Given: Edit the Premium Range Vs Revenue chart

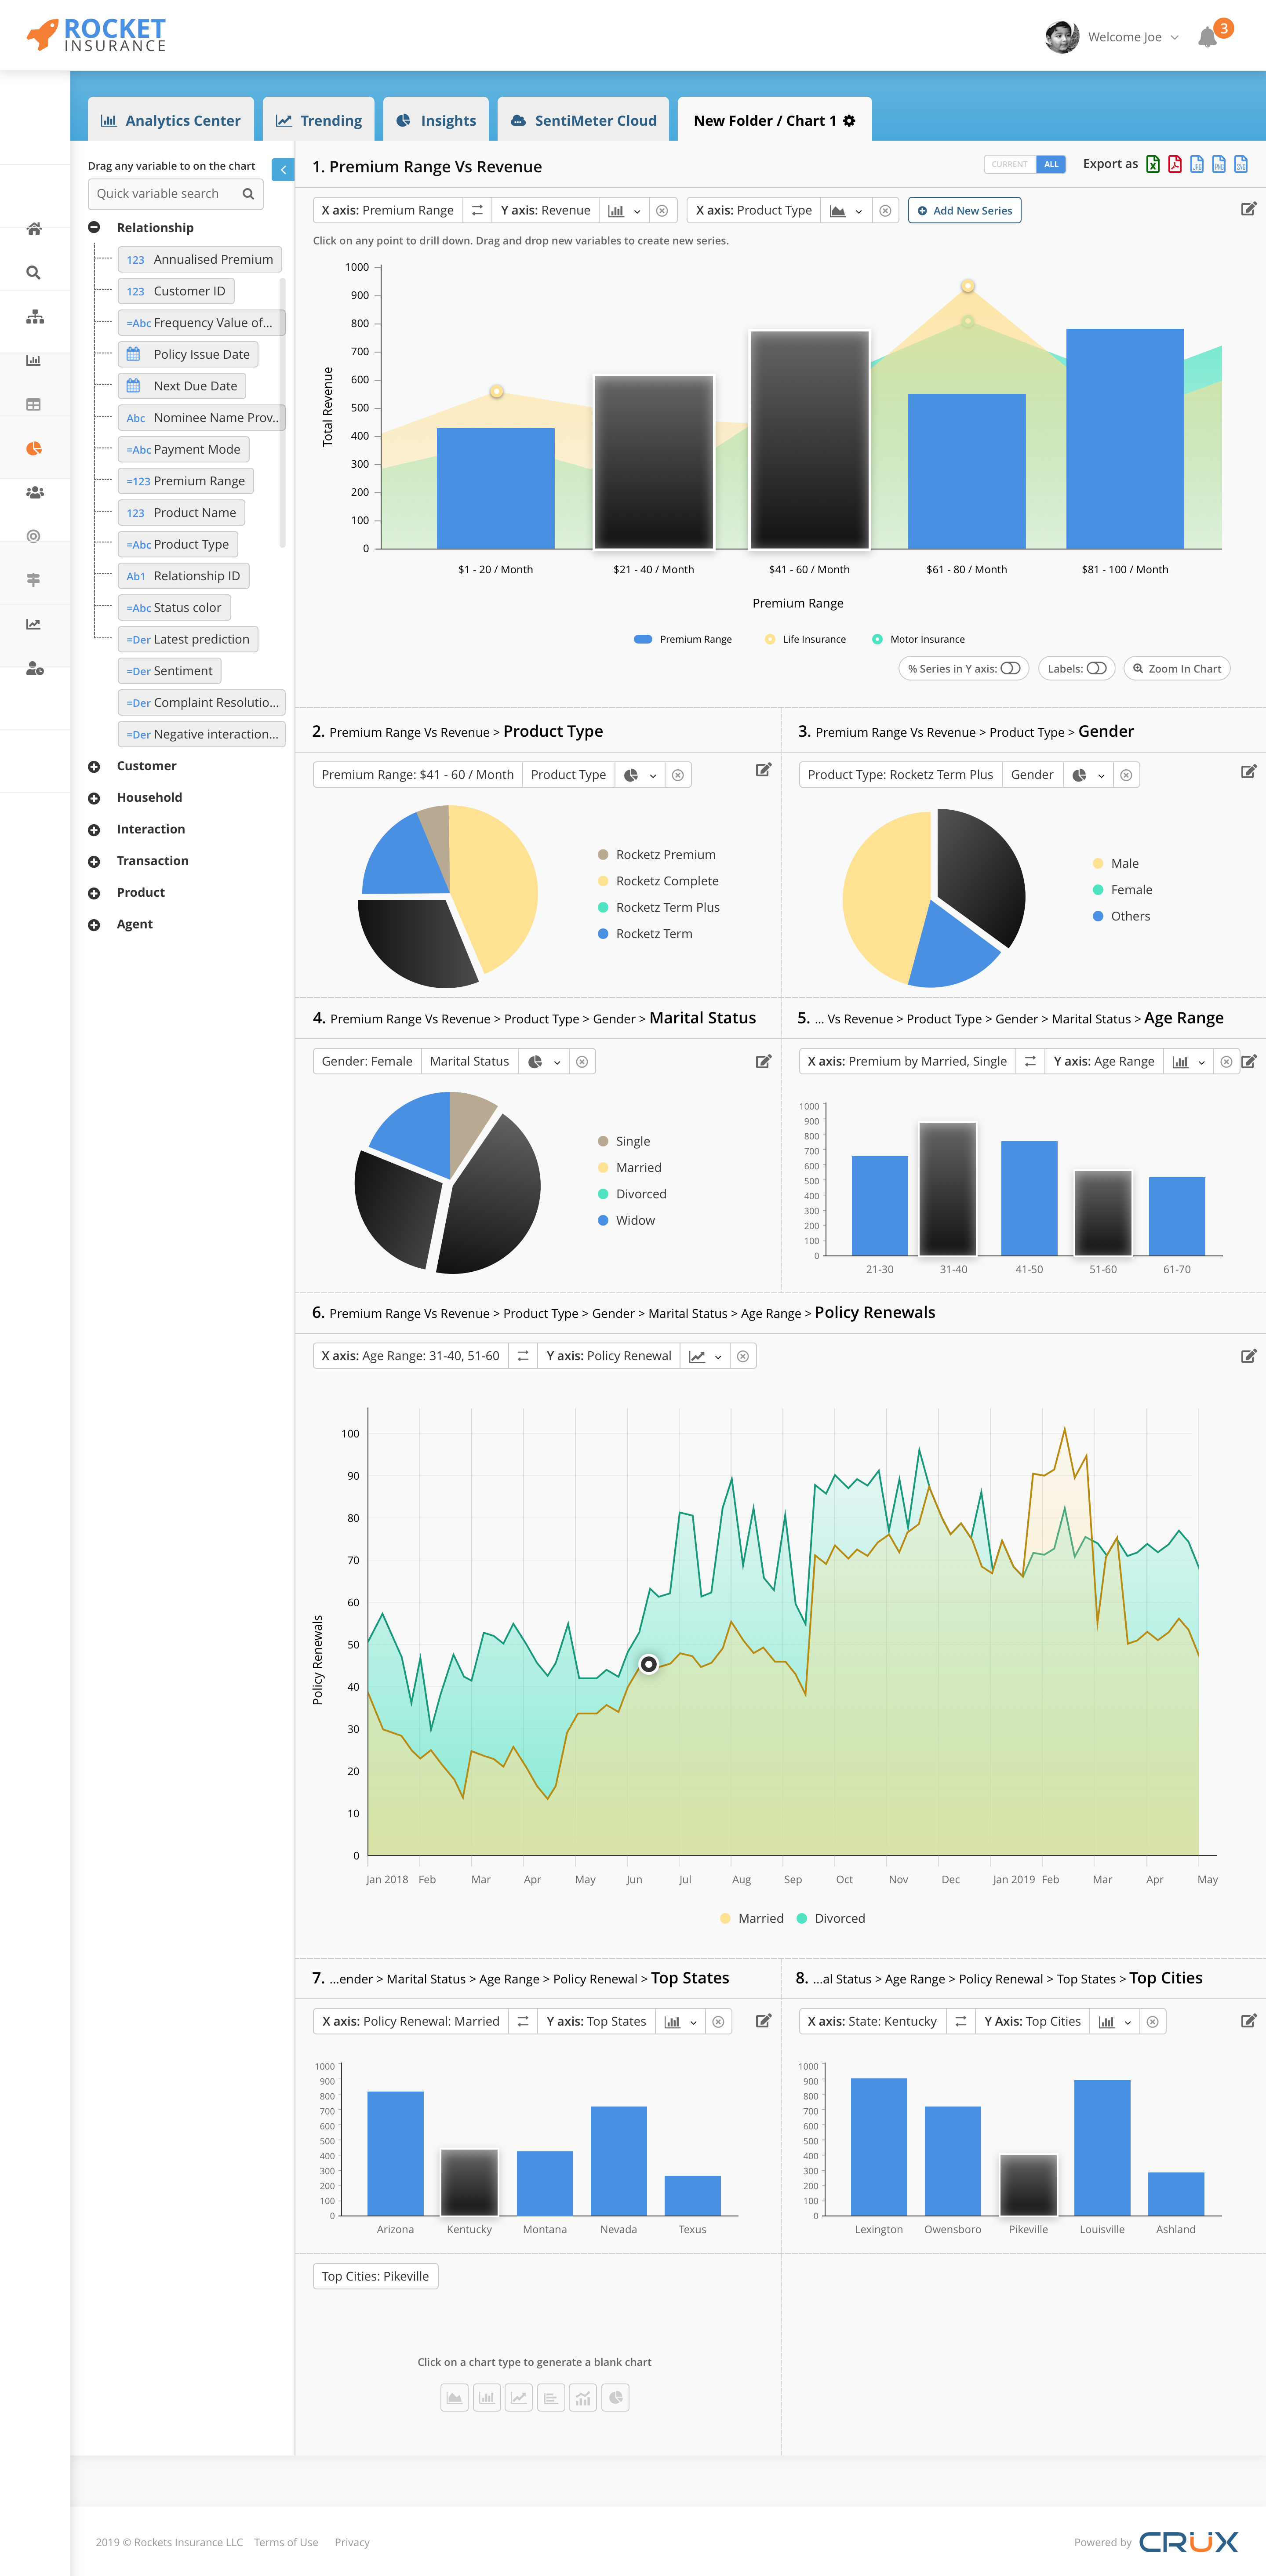Looking at the screenshot, I should 1248,209.
